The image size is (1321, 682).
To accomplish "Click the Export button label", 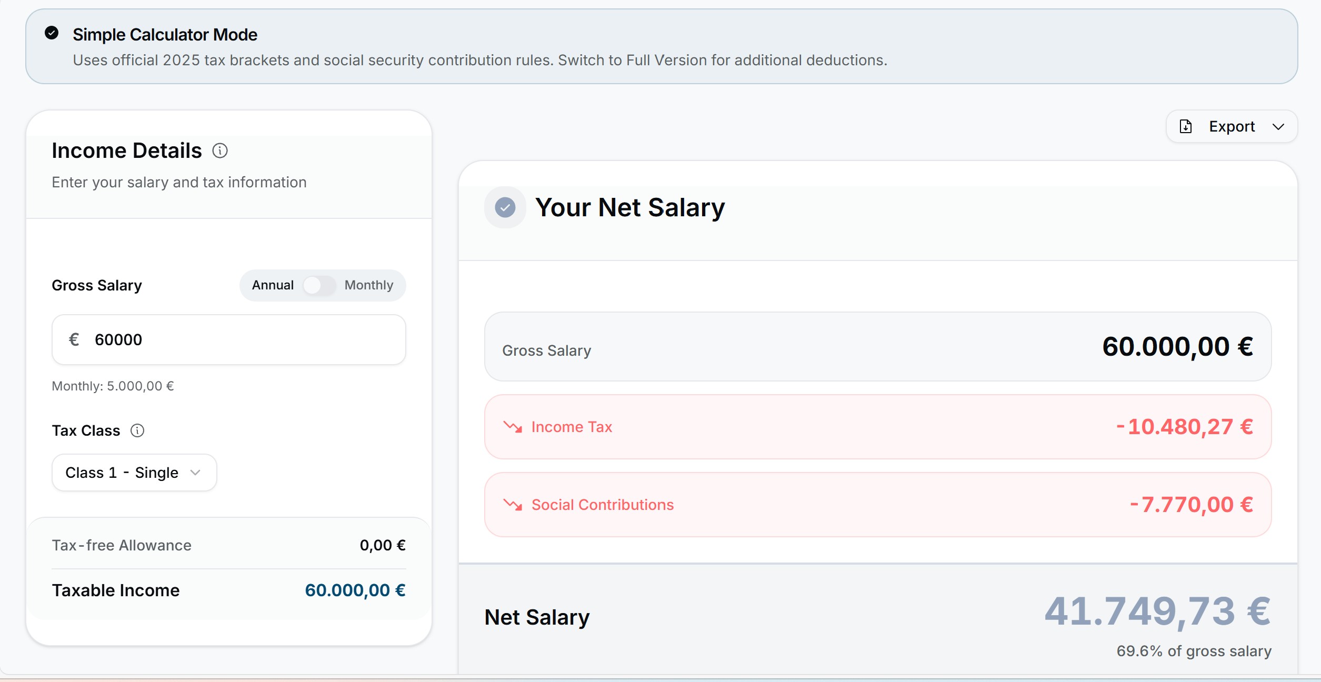I will [1232, 127].
